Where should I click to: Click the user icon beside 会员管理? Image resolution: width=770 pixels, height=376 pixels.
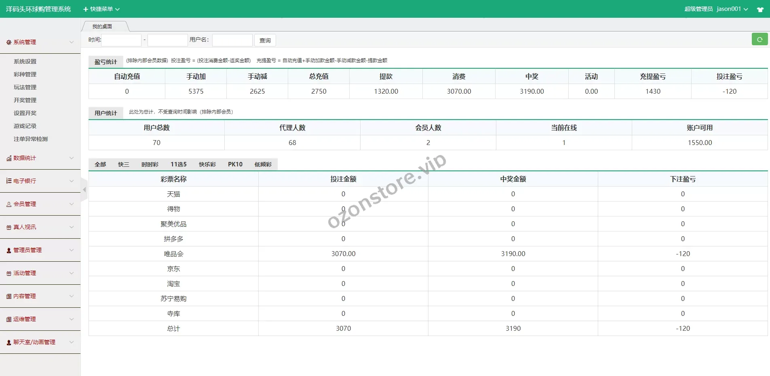click(x=8, y=204)
